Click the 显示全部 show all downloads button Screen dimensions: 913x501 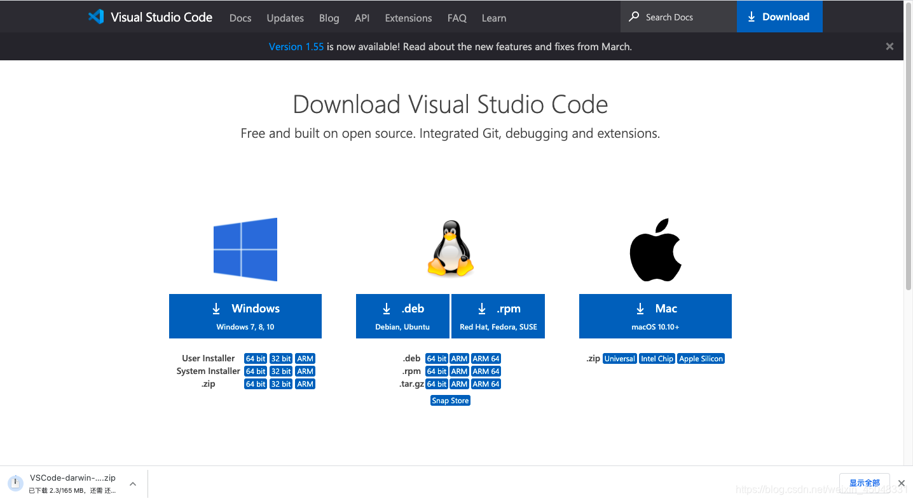pos(865,483)
